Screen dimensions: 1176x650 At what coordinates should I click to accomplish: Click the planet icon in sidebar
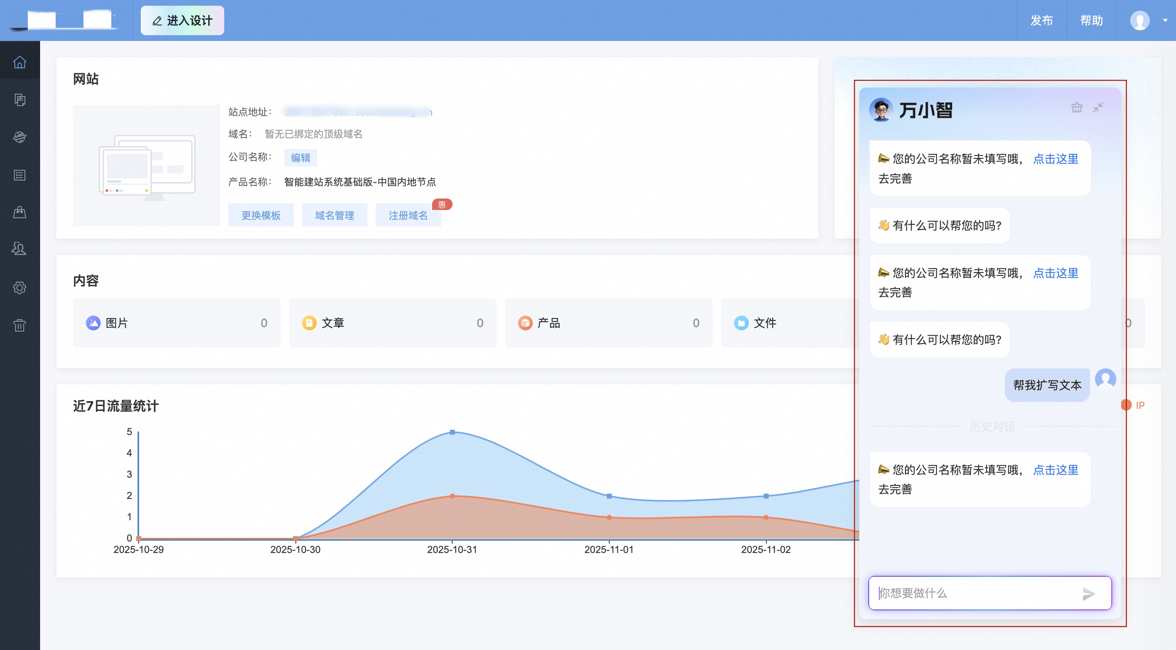[20, 137]
